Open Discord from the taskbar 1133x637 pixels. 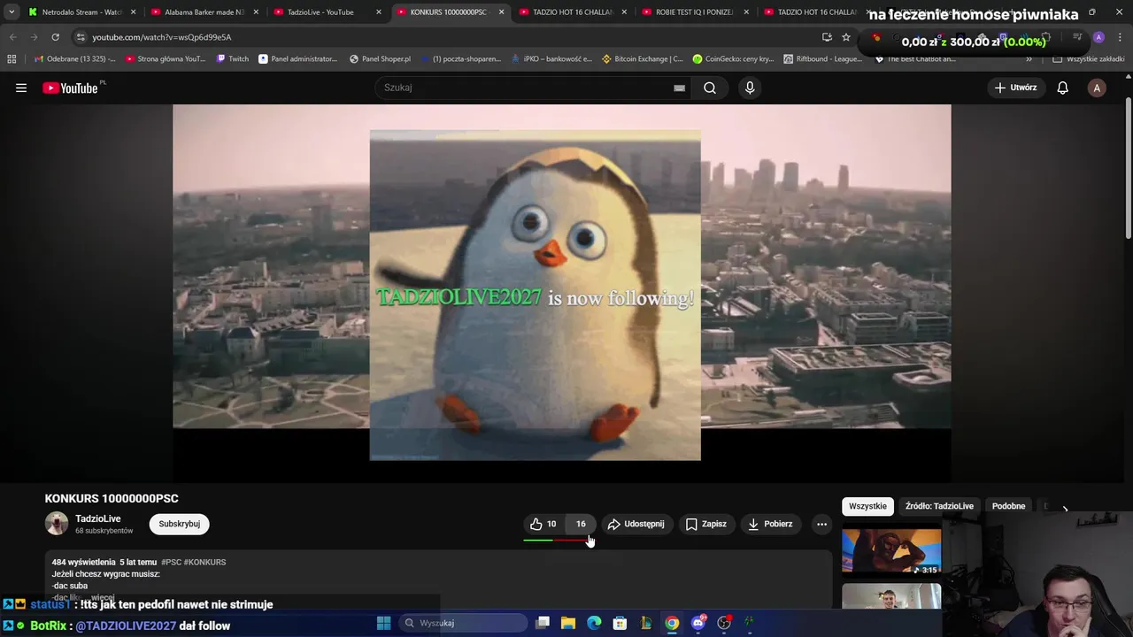(x=698, y=623)
